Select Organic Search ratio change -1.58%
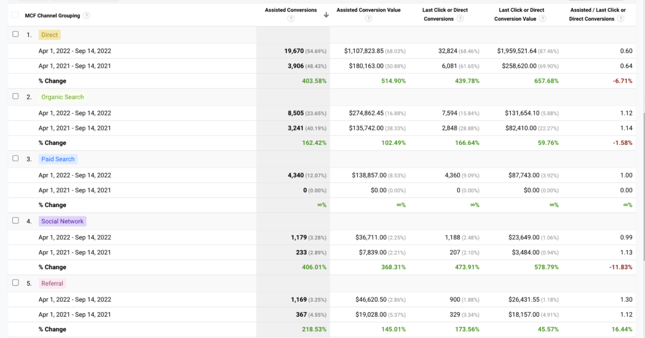The width and height of the screenshot is (645, 338). click(622, 143)
